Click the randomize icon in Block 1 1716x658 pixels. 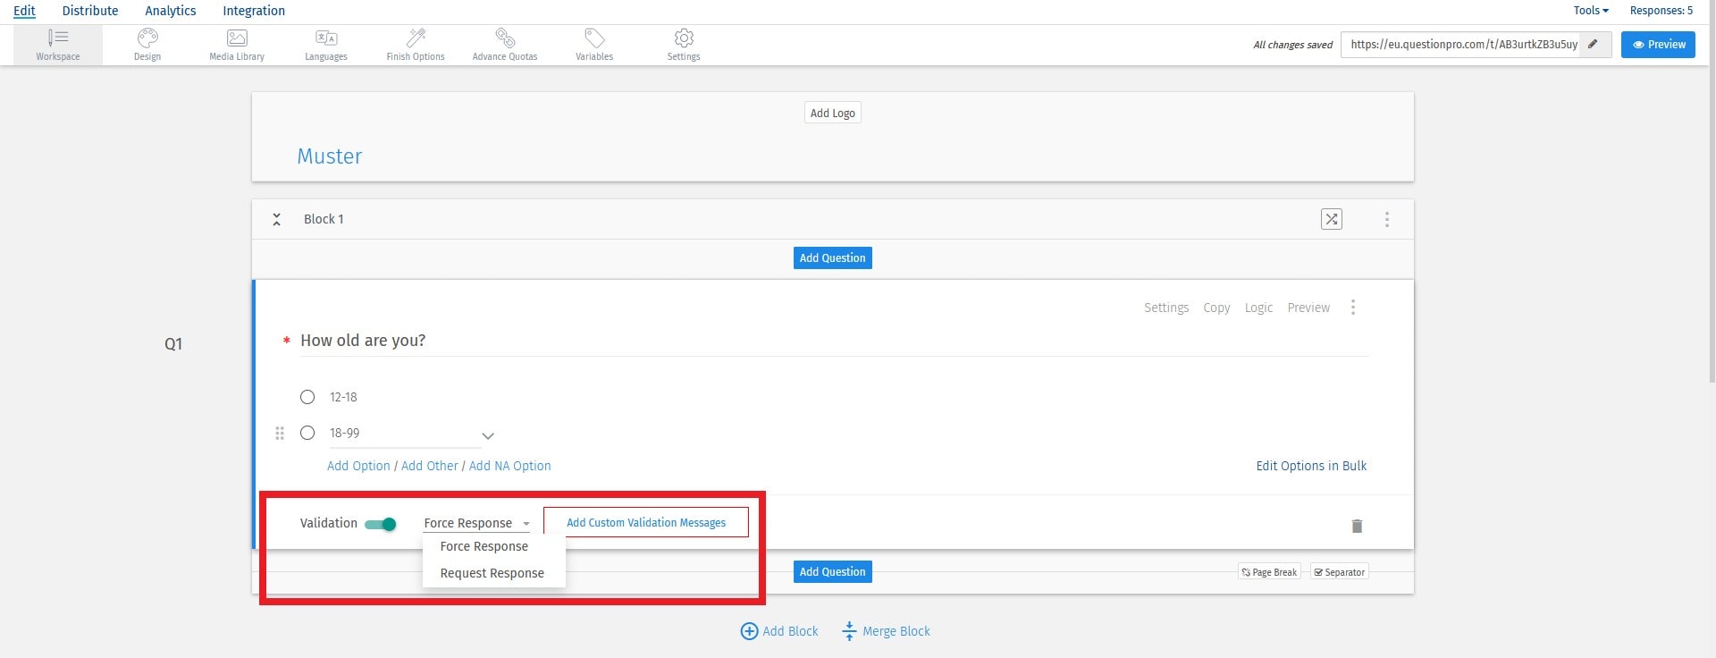point(1331,219)
